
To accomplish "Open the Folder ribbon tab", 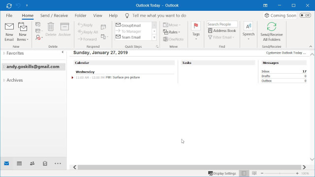I will pyautogui.click(x=80, y=15).
